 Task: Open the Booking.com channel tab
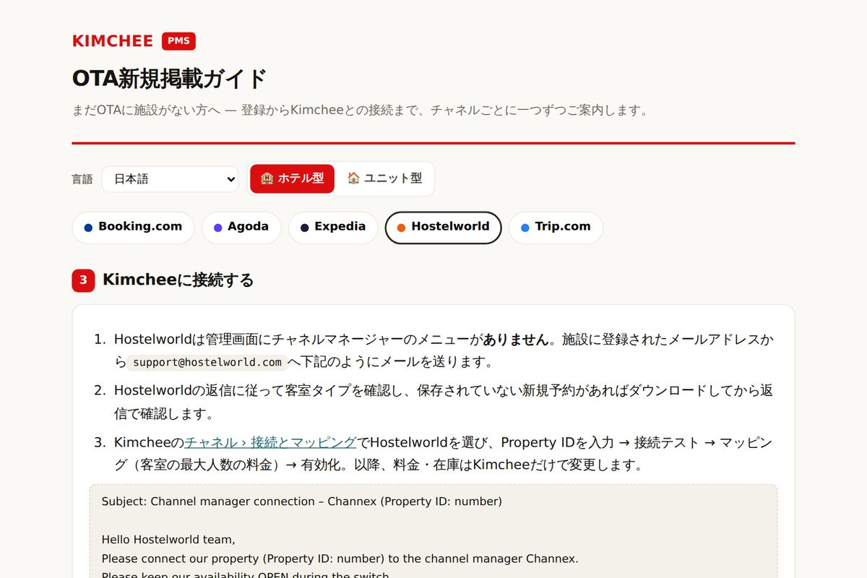pos(133,227)
